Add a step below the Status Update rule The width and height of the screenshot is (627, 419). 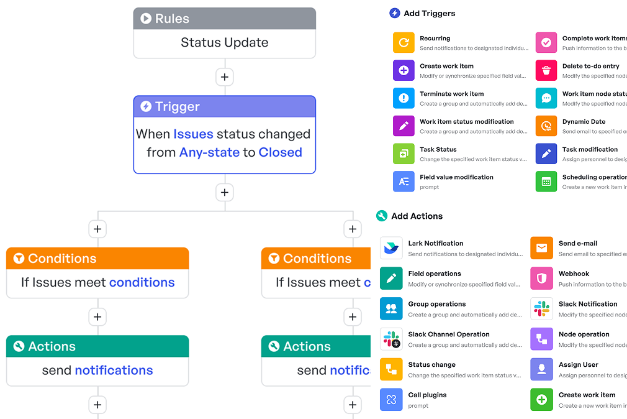(x=225, y=78)
